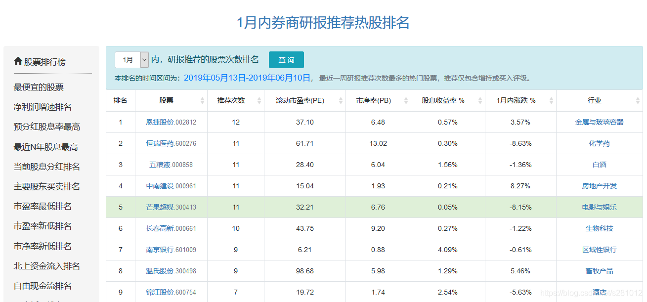Open 预分红股息率最高 in sidebar

[x=47, y=127]
